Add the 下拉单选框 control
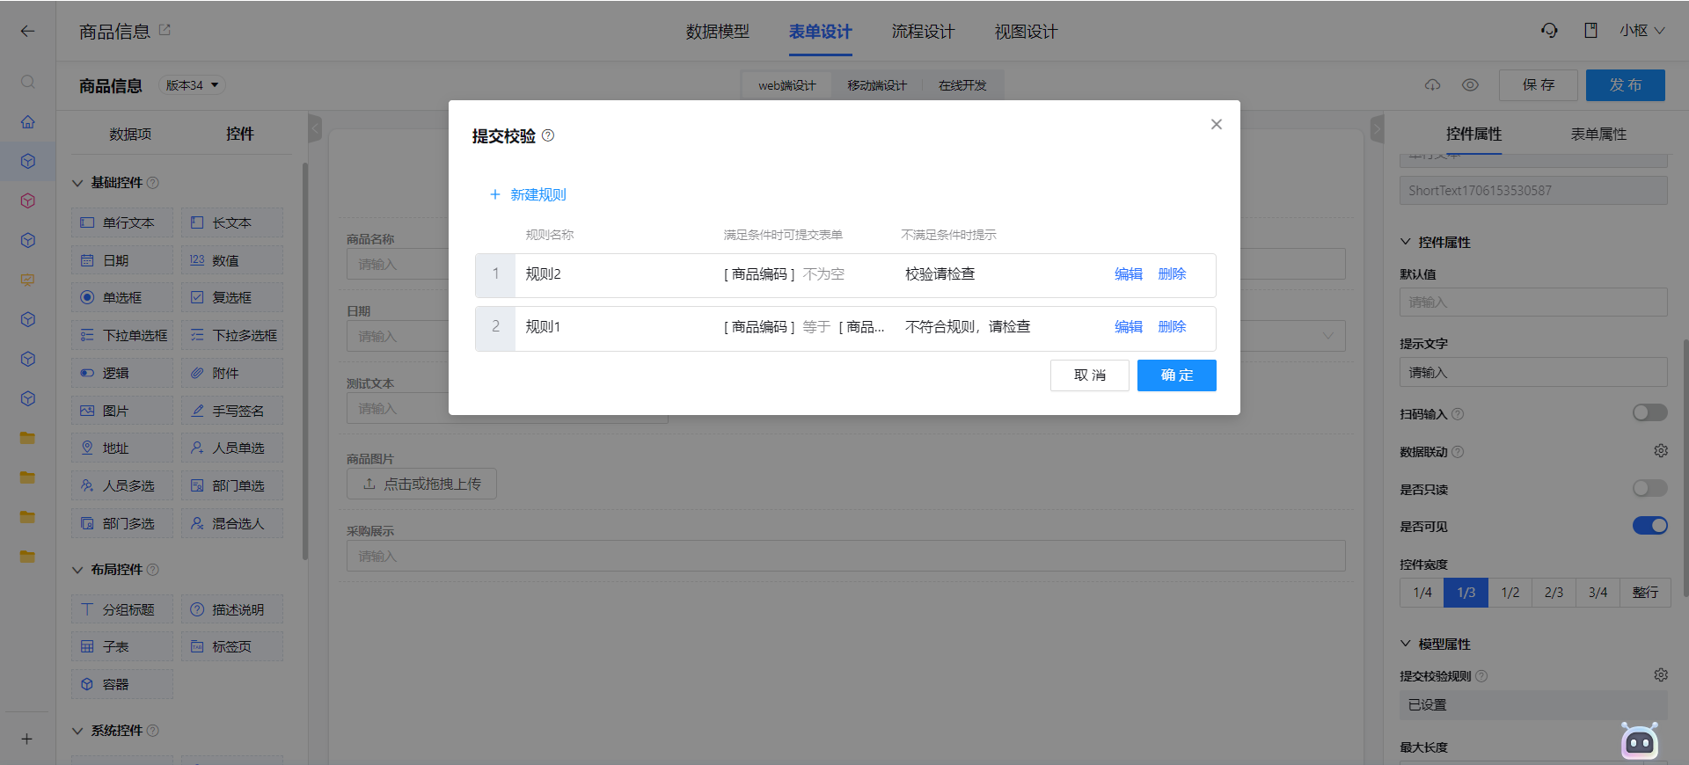Screen dimensions: 1689x765 (122, 335)
